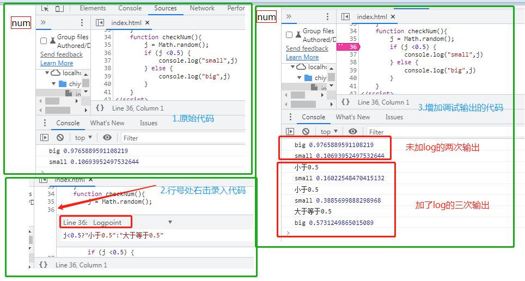Click pretty-print braces icon in top-left panel
The image size is (525, 281).
point(100,108)
